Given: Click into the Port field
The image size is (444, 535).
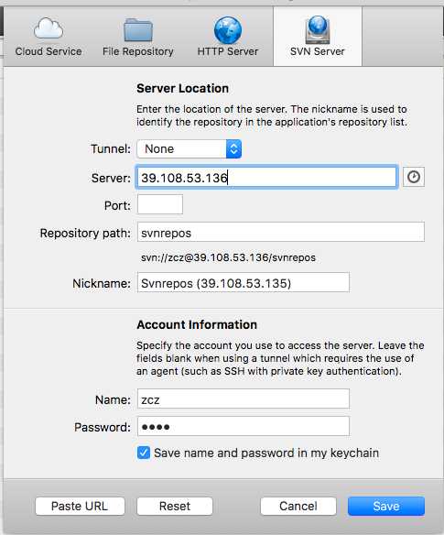Looking at the screenshot, I should coord(160,204).
